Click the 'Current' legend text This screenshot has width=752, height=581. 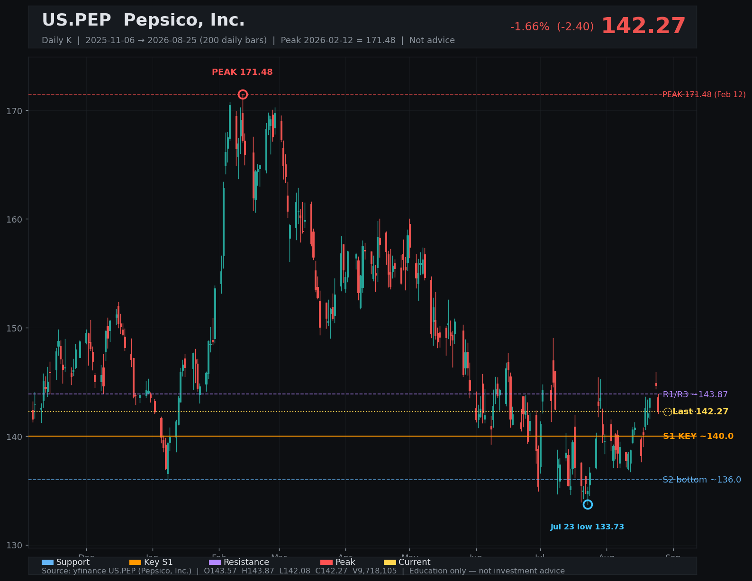pyautogui.click(x=415, y=562)
